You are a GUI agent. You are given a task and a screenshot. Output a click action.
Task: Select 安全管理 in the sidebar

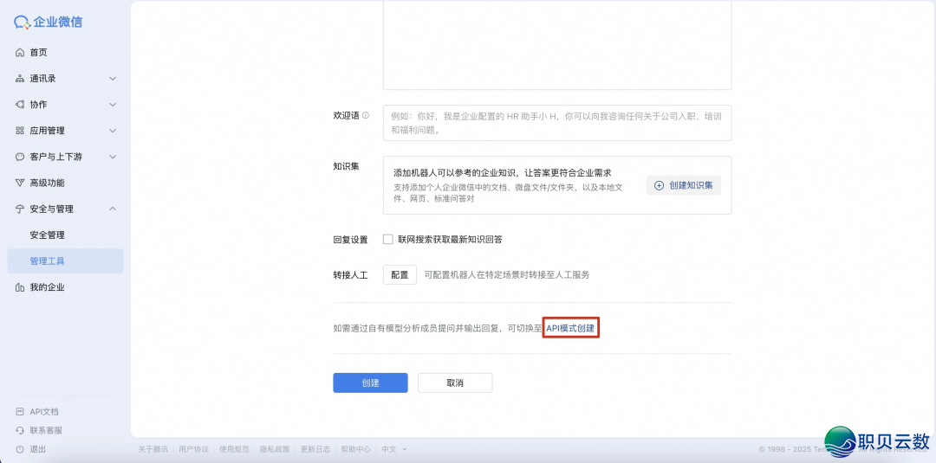coord(47,235)
